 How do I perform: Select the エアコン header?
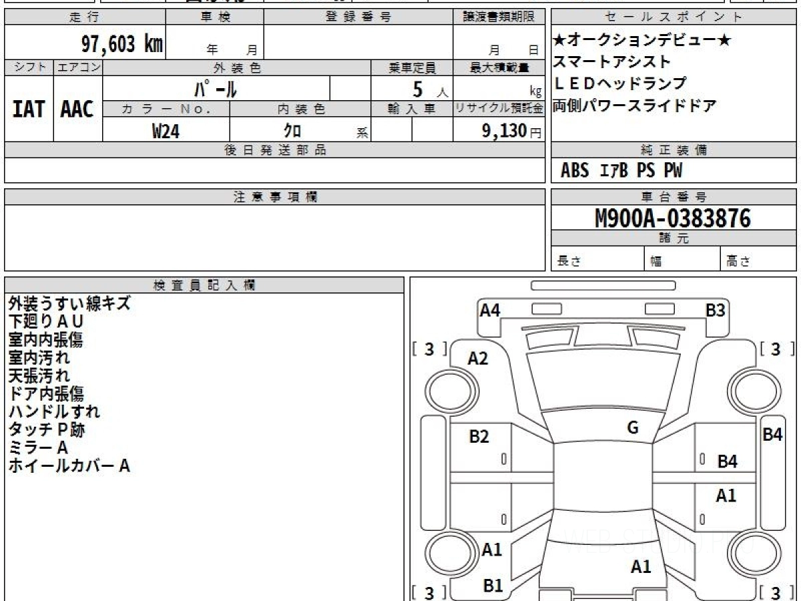78,67
